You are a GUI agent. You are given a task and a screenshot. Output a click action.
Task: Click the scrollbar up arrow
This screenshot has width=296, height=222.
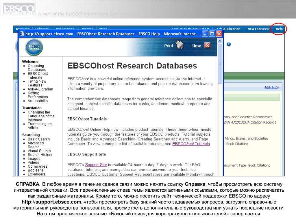coord(220,41)
